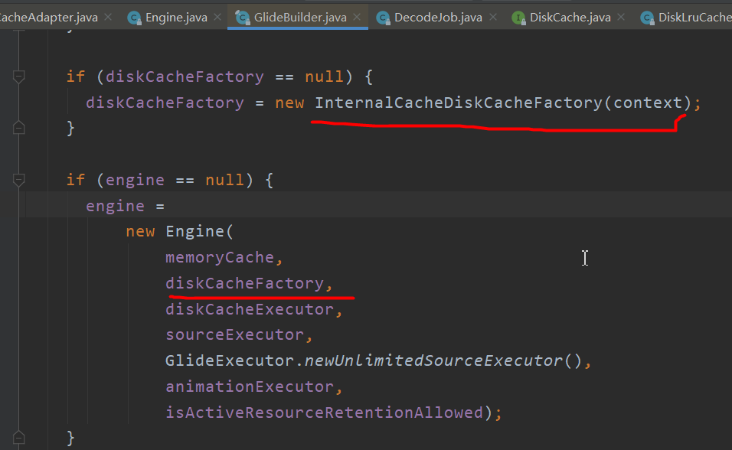Viewport: 732px width, 450px height.
Task: Click the fold marker between the two if-blocks
Action: [x=18, y=127]
